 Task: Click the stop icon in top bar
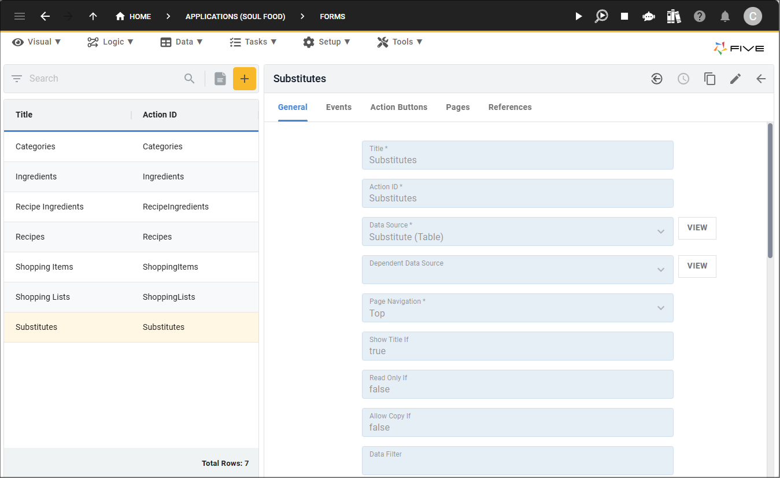click(624, 16)
